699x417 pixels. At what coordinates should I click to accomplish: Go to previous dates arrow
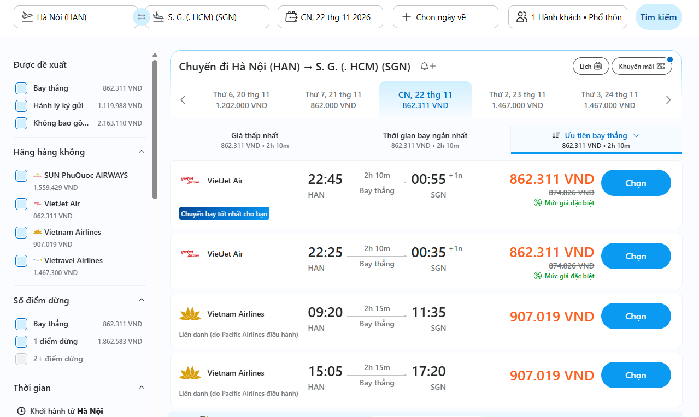coord(183,100)
